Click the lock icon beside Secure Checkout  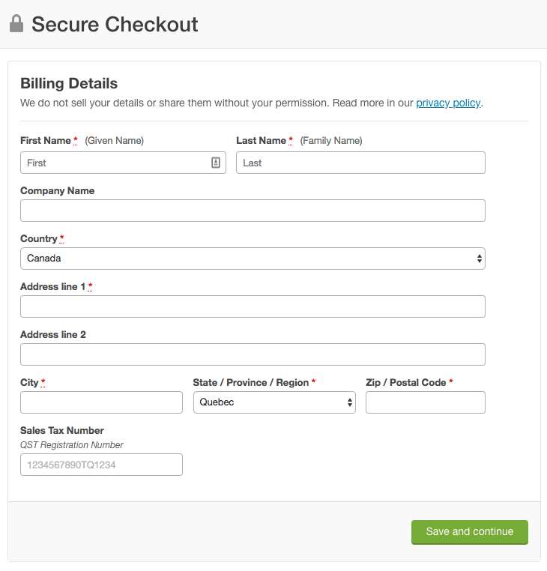click(16, 24)
